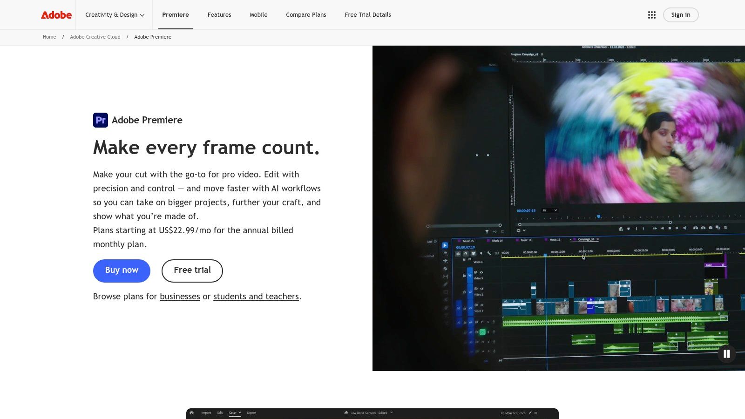The image size is (745, 419).
Task: Click the home icon in the Premiere mockup header
Action: pyautogui.click(x=191, y=412)
